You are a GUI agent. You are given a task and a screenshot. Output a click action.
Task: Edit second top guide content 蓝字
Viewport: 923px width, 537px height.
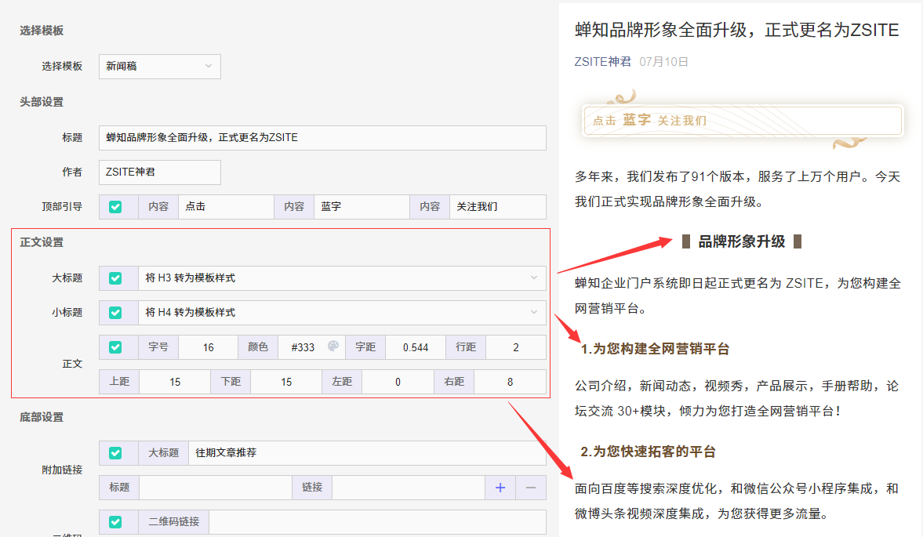tap(362, 207)
